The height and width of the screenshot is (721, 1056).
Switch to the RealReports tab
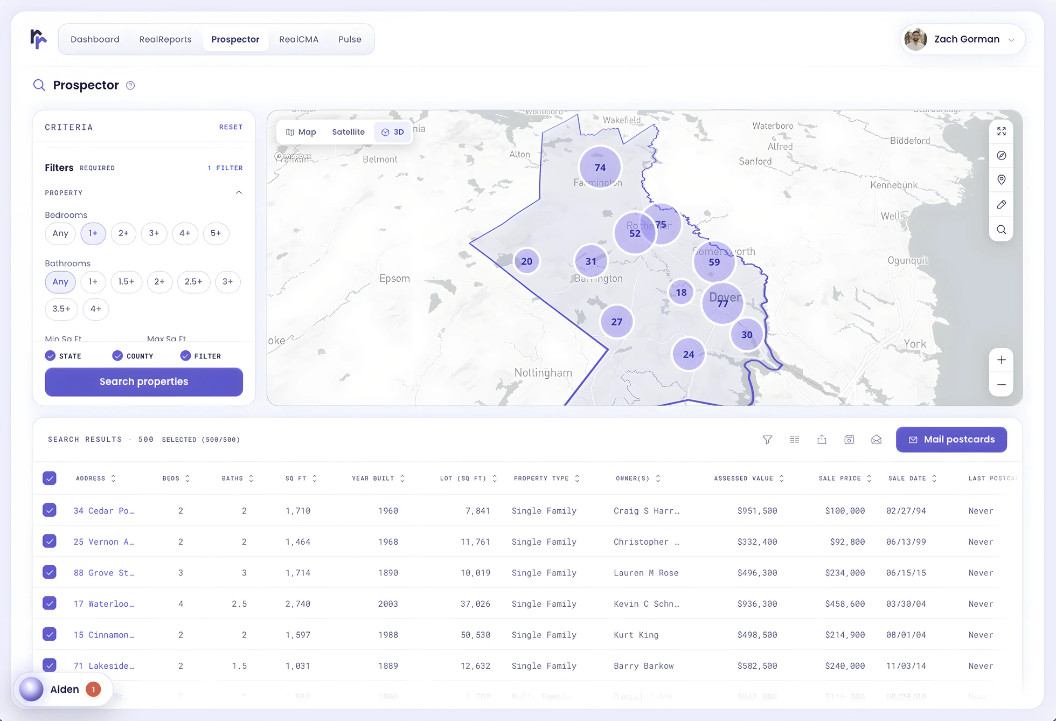165,39
